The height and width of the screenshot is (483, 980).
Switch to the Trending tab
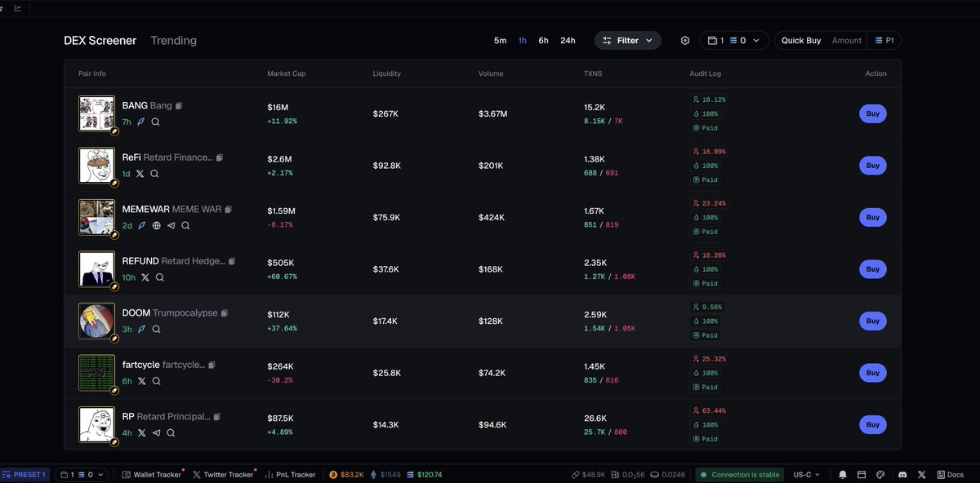tap(173, 40)
